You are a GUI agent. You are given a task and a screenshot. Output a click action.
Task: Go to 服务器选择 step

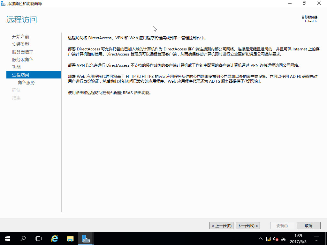click(x=23, y=52)
